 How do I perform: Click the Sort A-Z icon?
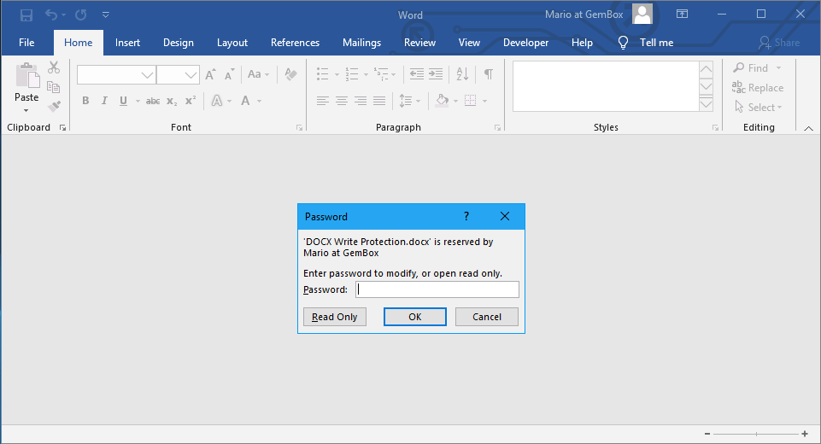pos(462,74)
